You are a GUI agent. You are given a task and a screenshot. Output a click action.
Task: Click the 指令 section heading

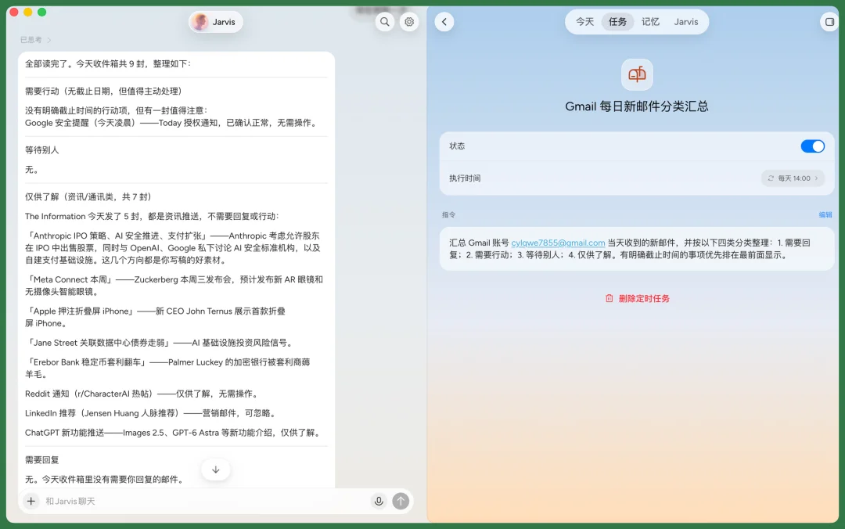pos(448,214)
